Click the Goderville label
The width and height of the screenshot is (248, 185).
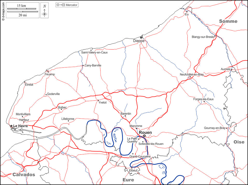(53, 94)
